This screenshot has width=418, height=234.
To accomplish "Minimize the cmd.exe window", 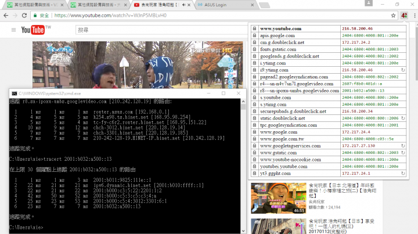I will [x=209, y=93].
